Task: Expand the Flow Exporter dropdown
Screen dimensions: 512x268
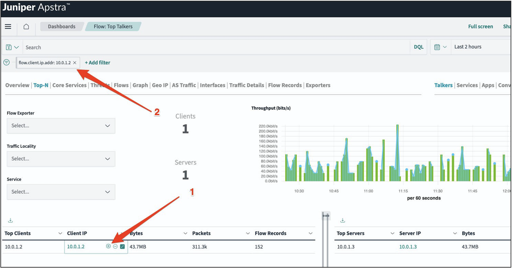Action: coord(61,126)
